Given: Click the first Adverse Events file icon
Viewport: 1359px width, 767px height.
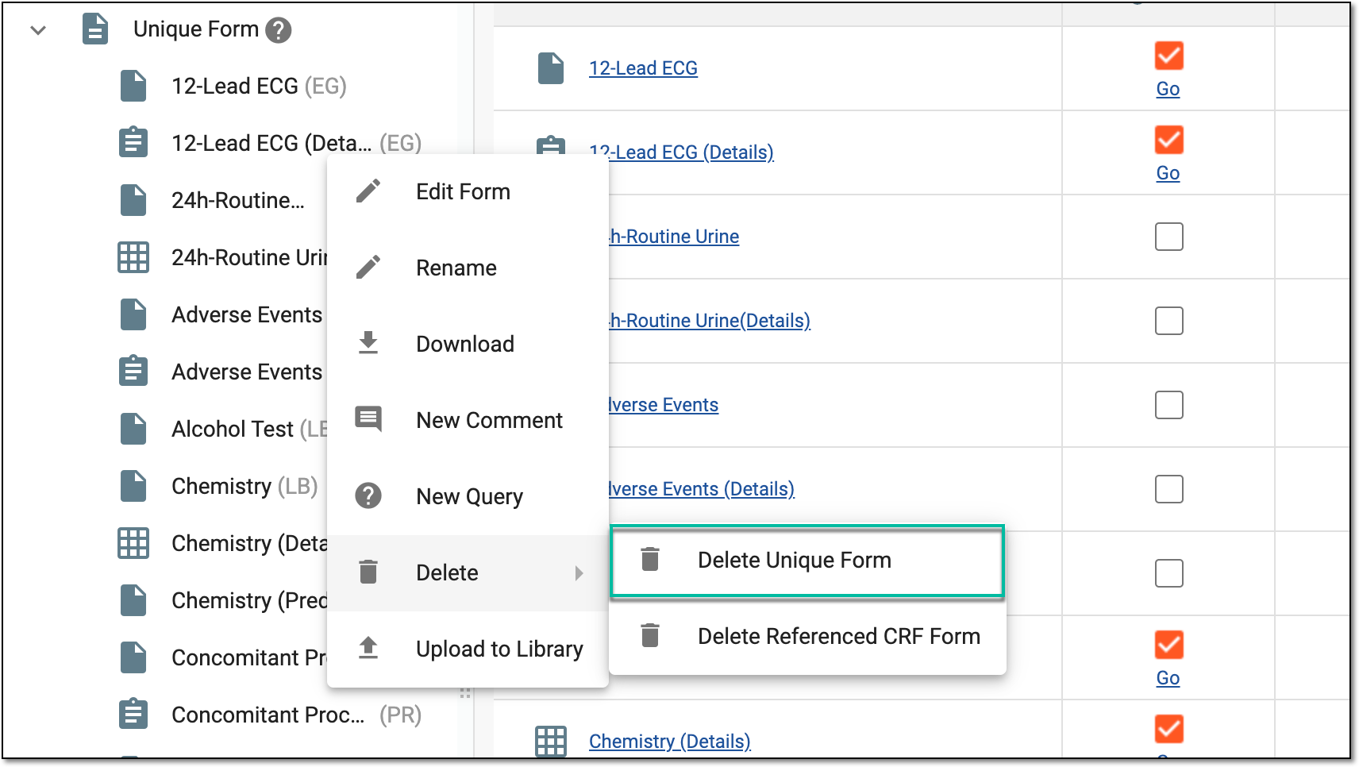Looking at the screenshot, I should coord(133,314).
